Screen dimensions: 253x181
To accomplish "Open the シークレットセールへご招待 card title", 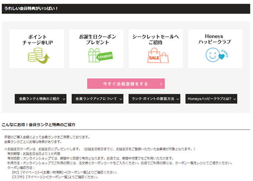I will point(156,40).
